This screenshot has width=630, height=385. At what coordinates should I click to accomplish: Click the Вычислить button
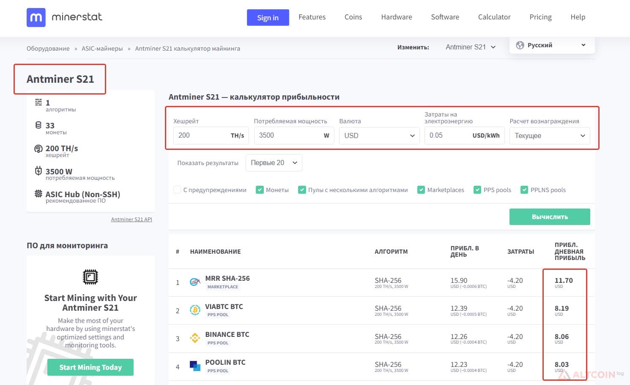click(x=550, y=217)
